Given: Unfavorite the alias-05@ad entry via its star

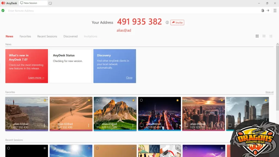Looking at the screenshot, I should tap(222, 100).
